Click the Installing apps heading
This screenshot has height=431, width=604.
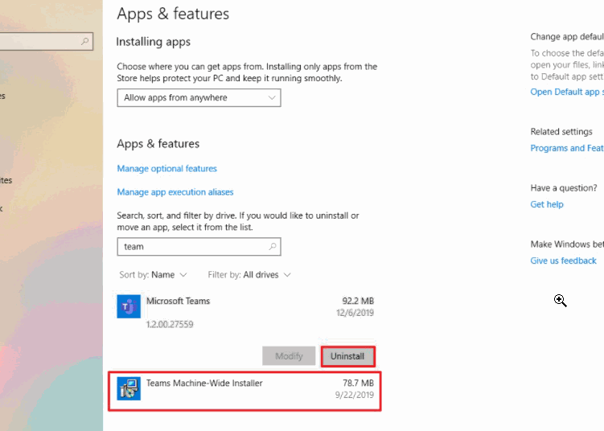[x=154, y=42]
